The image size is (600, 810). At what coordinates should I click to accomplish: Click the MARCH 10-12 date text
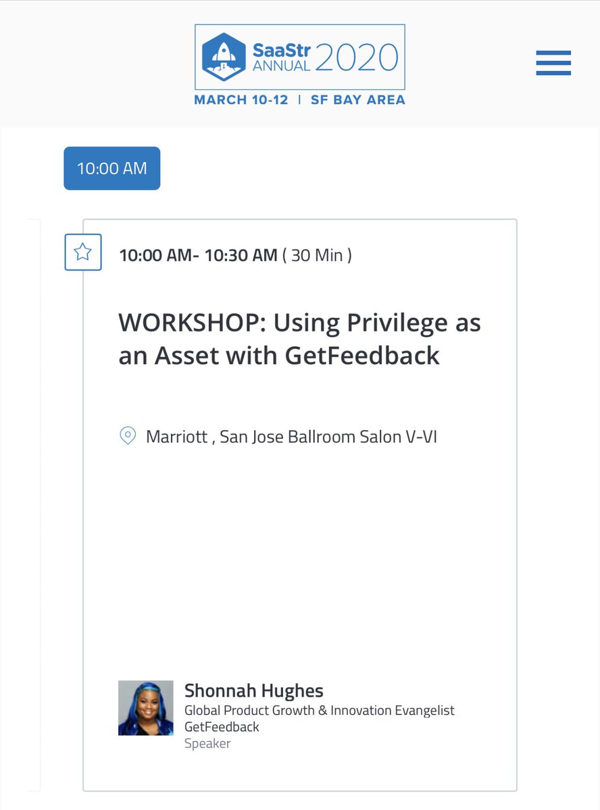pyautogui.click(x=241, y=100)
